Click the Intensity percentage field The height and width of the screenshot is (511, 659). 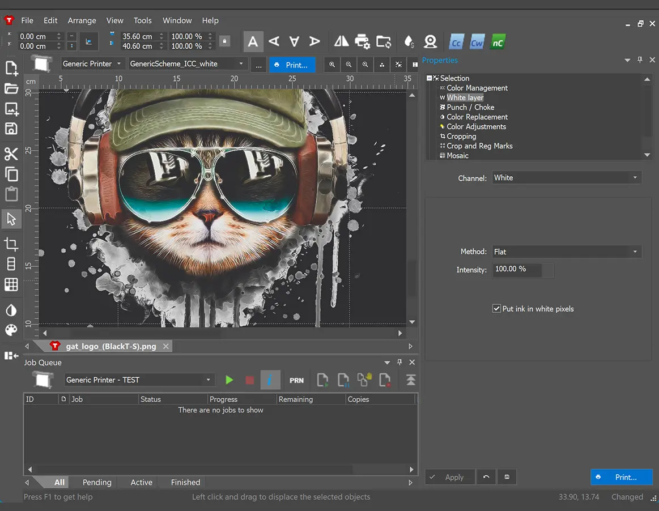(x=518, y=270)
